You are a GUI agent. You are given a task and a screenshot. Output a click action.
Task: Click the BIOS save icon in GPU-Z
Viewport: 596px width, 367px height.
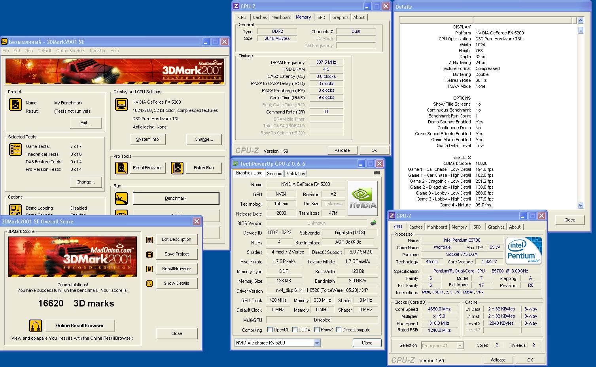(373, 223)
